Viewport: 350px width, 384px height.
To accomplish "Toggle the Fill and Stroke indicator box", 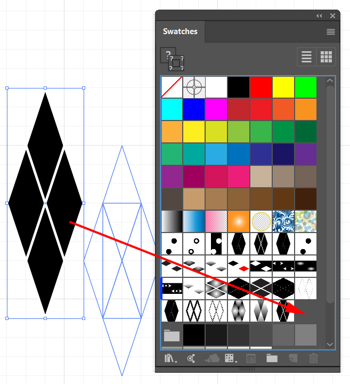I will pyautogui.click(x=172, y=59).
